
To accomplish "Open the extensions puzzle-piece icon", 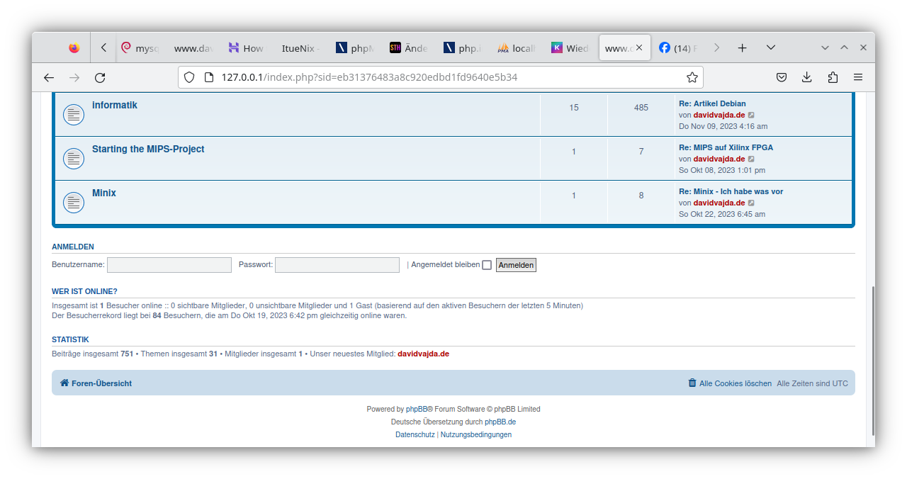I will (833, 77).
